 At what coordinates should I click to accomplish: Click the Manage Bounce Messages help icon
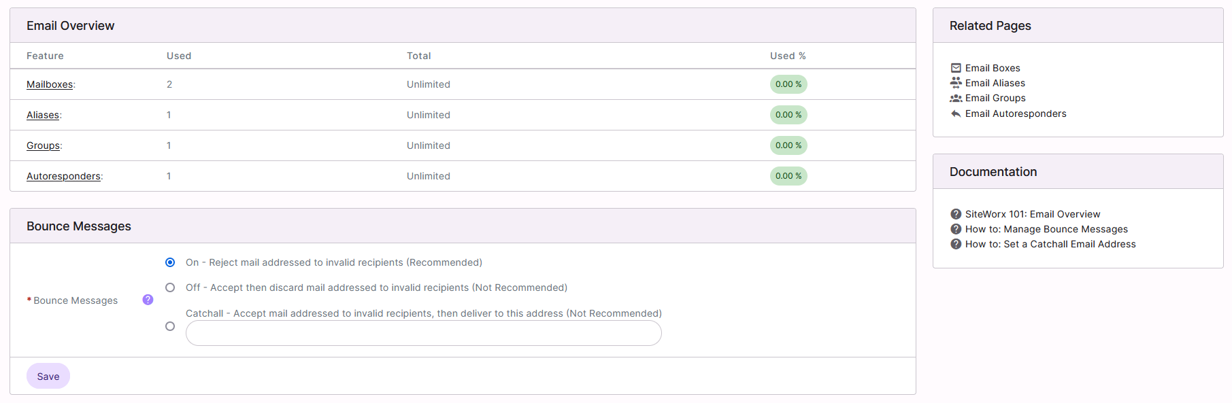(x=956, y=229)
